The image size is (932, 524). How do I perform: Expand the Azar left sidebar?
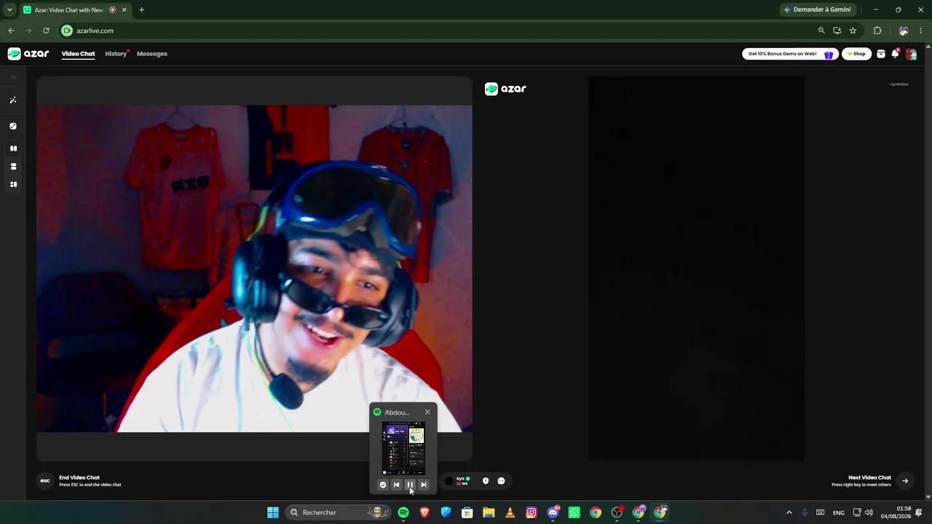[x=13, y=77]
